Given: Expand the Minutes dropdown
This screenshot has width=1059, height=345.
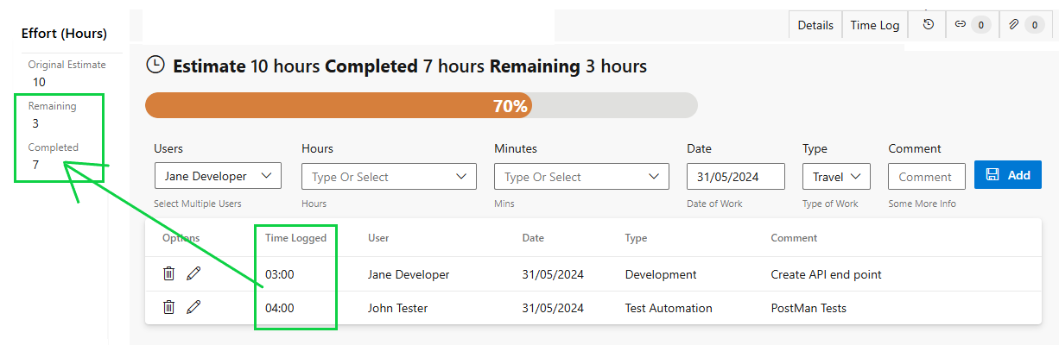Looking at the screenshot, I should coord(581,177).
